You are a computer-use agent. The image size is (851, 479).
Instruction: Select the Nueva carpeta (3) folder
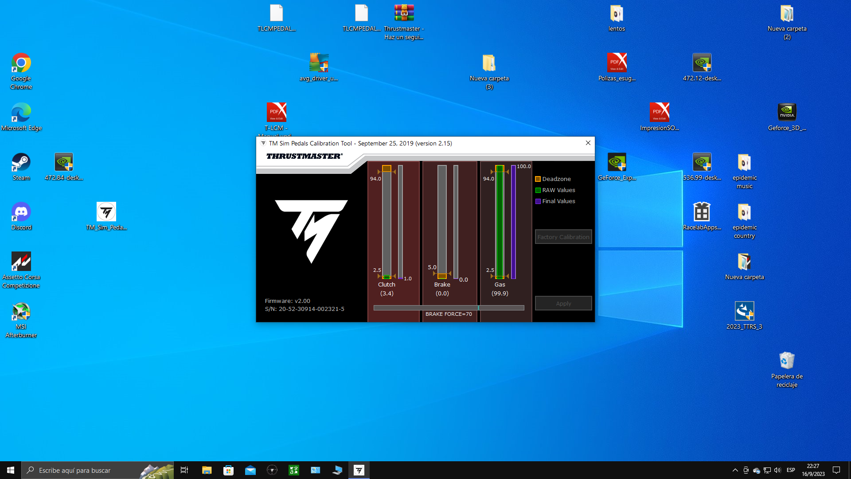click(489, 71)
